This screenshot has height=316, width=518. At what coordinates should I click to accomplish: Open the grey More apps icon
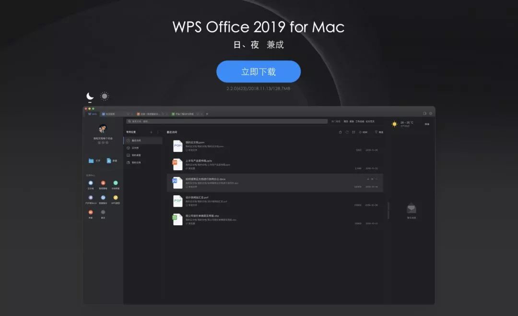[x=103, y=212]
